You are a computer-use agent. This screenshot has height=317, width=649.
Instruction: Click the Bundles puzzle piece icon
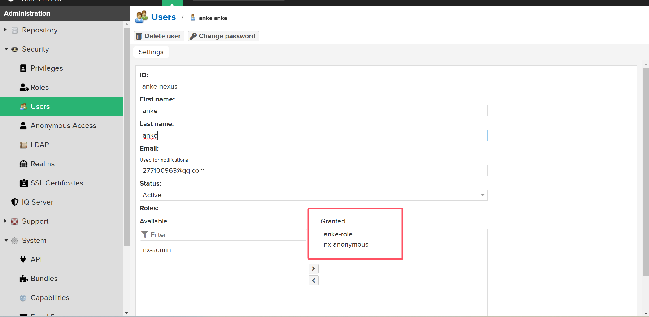(23, 279)
